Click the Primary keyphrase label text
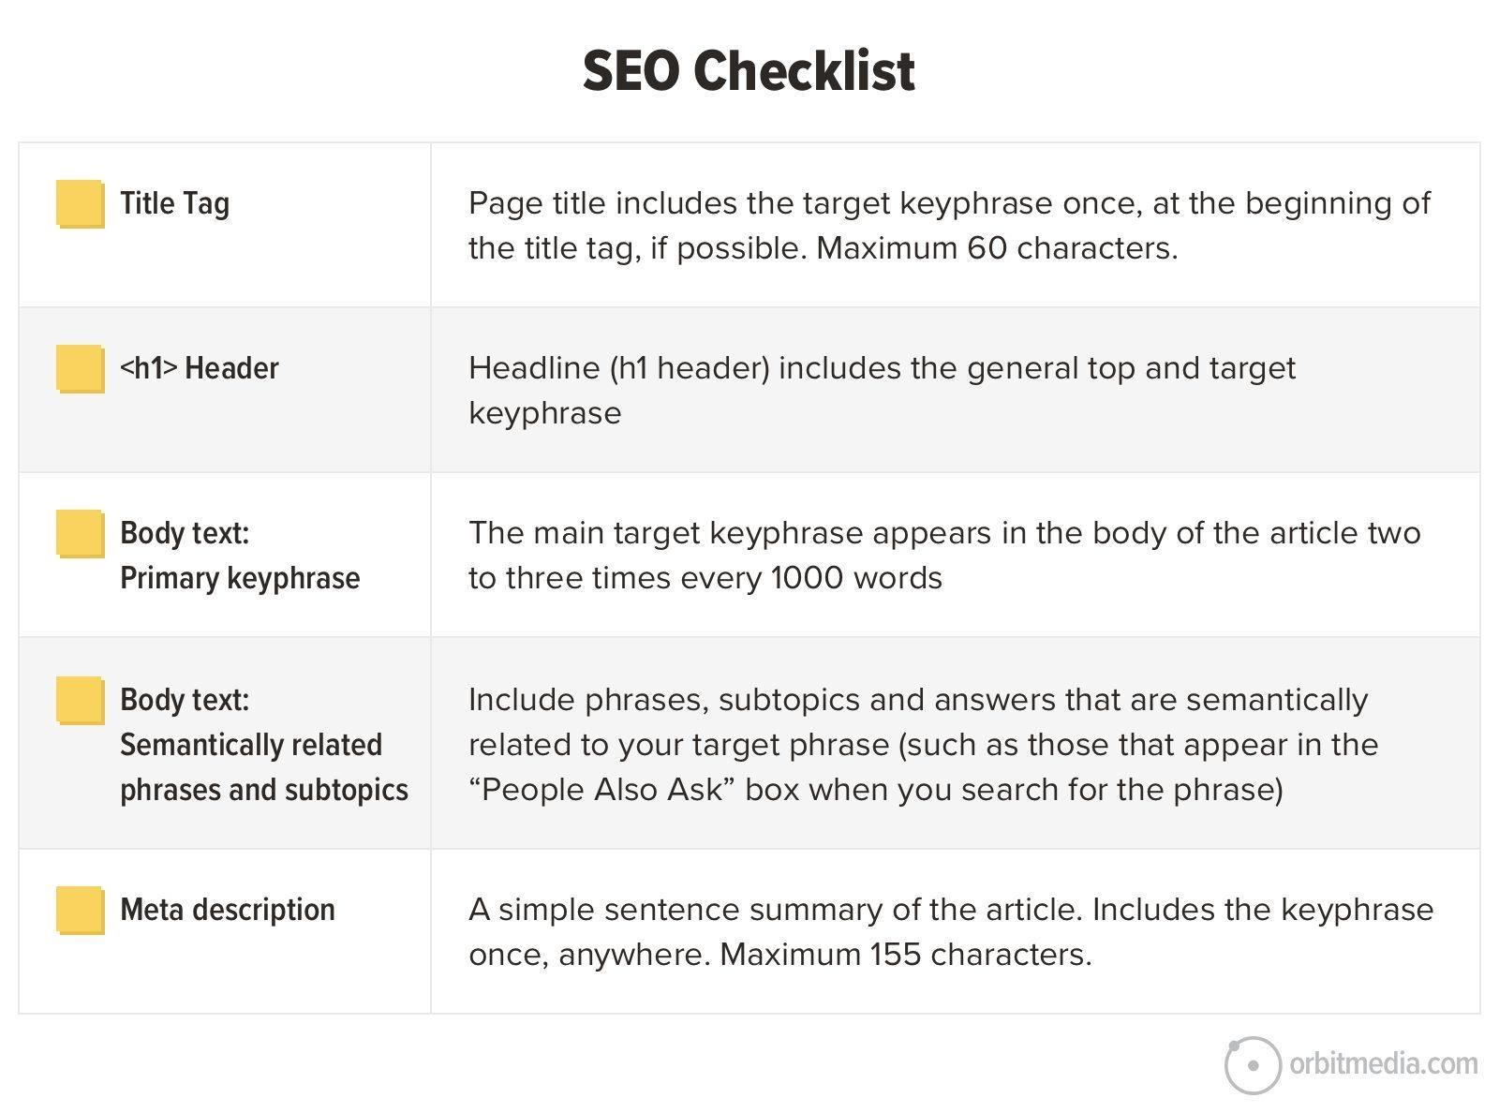 tap(240, 578)
